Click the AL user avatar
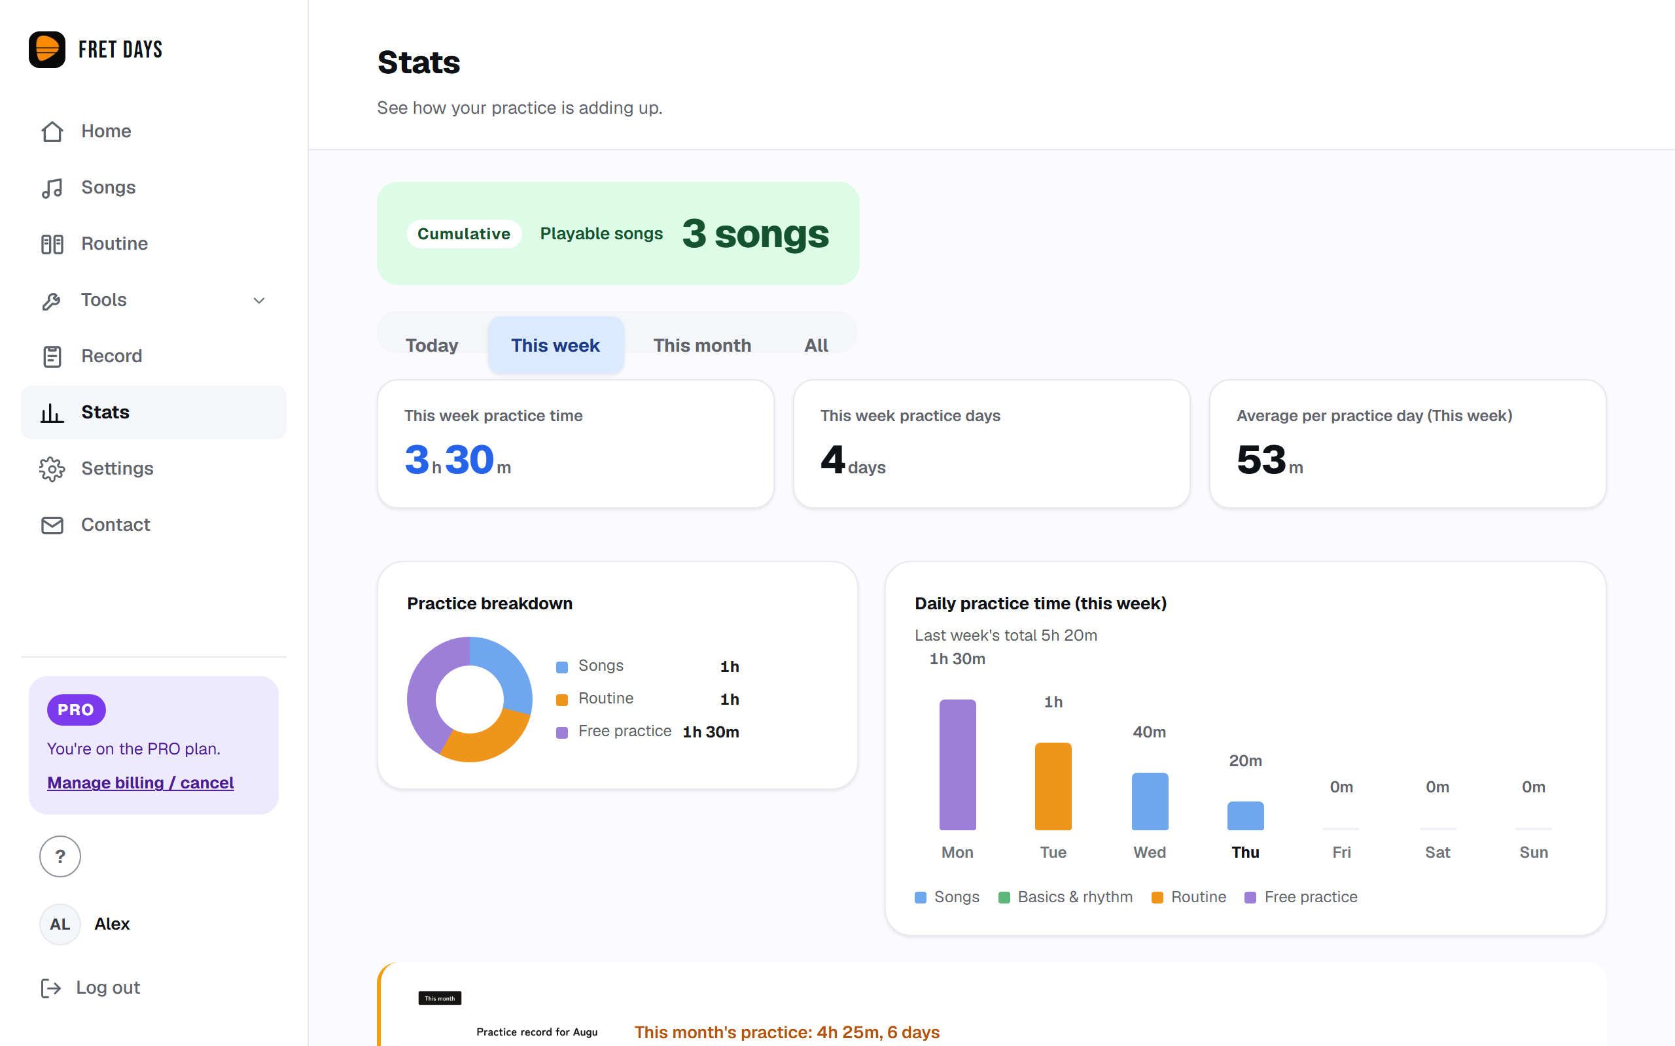Viewport: 1675px width, 1046px height. 60,924
